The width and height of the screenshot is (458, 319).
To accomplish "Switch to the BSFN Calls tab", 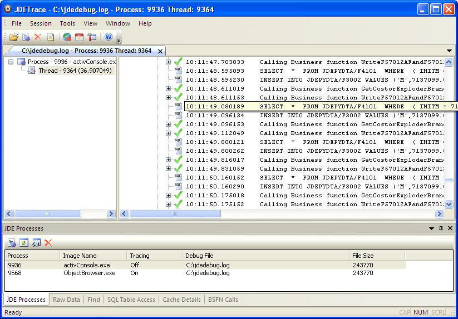I will [x=223, y=300].
